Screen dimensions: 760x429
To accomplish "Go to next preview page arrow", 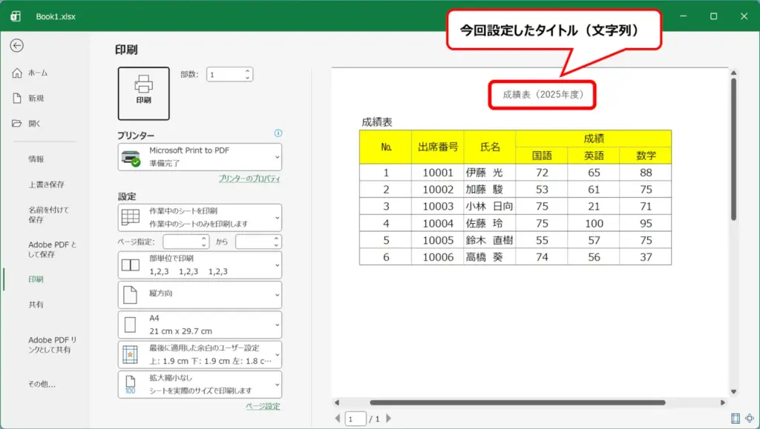I will pos(390,419).
